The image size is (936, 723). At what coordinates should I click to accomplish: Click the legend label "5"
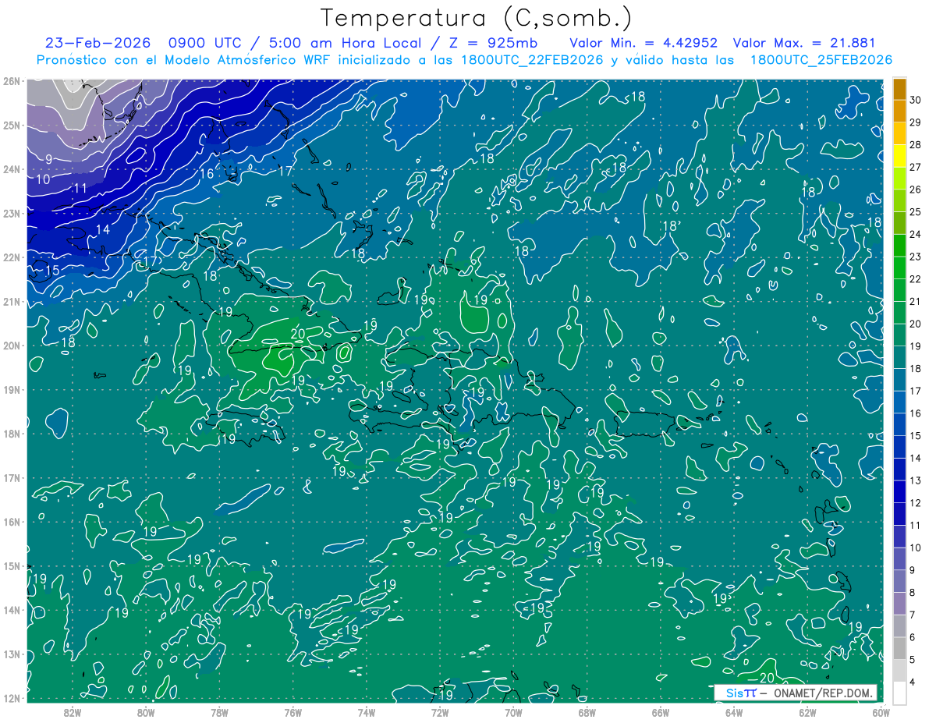tap(913, 660)
